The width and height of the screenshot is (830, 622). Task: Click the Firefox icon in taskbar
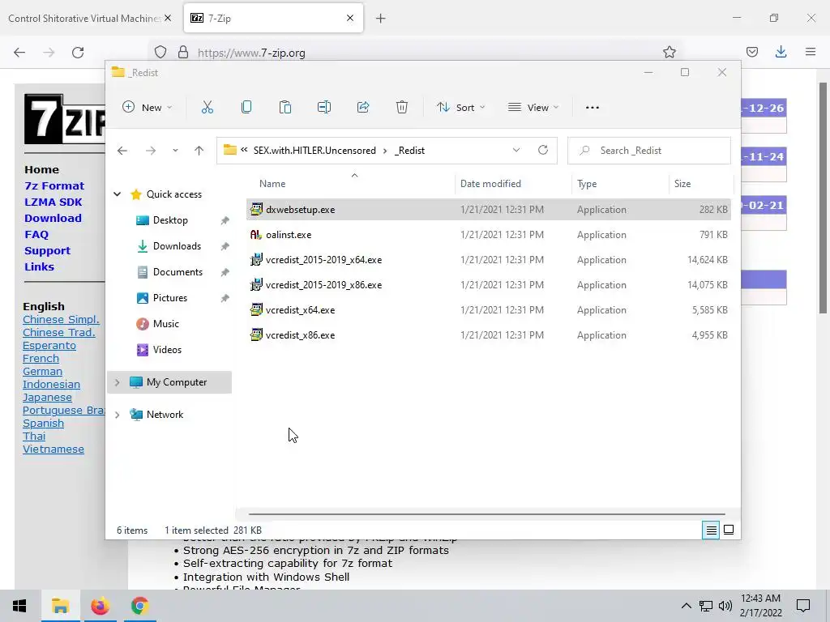[x=100, y=606]
